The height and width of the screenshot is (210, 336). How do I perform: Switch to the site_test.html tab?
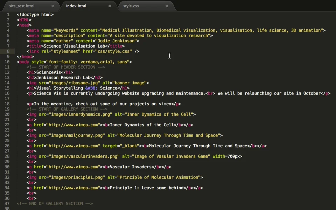[22, 6]
